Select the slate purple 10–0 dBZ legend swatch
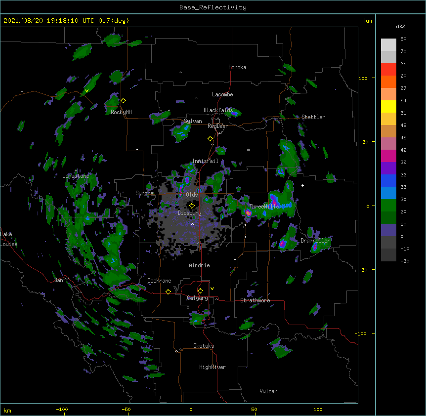 [388, 230]
